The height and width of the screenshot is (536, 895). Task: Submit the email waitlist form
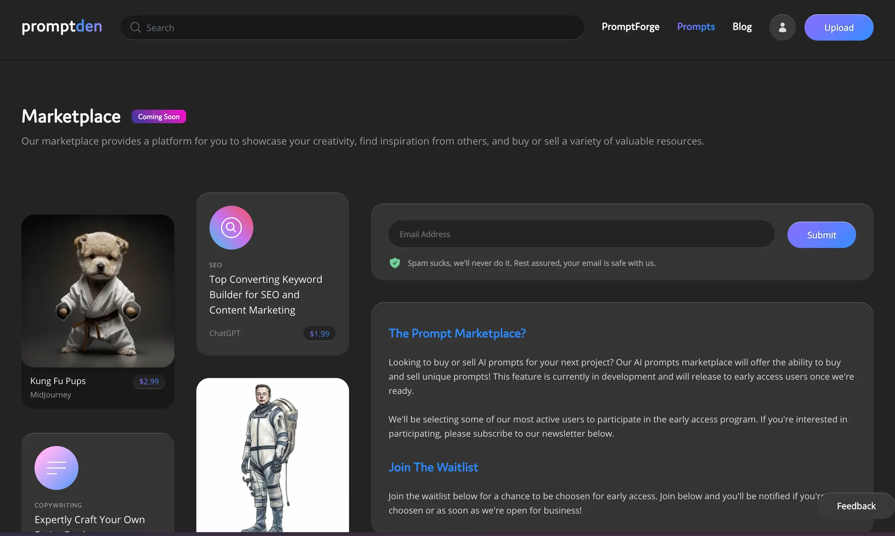(821, 235)
